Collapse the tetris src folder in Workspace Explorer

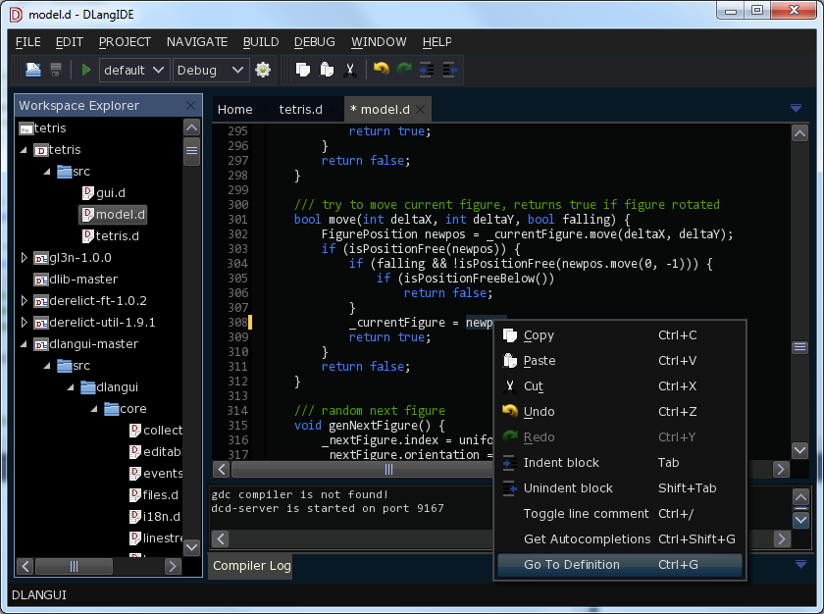(x=45, y=171)
